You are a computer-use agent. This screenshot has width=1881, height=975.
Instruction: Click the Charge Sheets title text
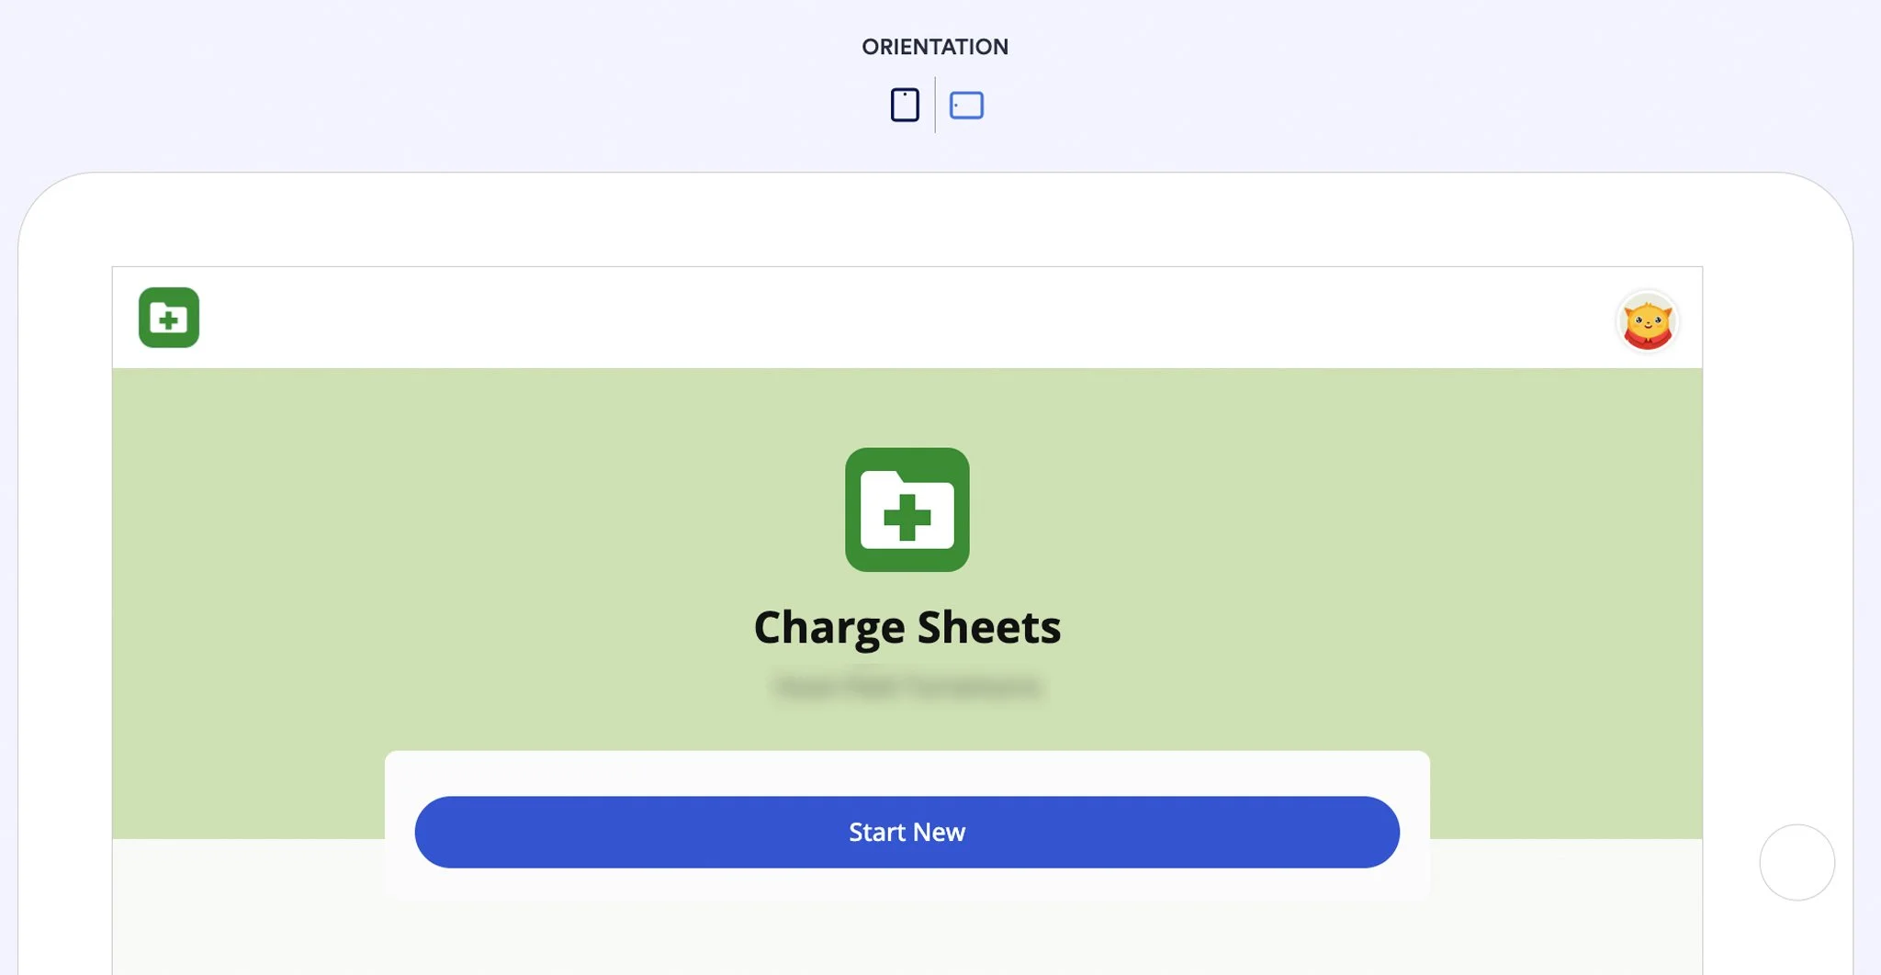907,627
